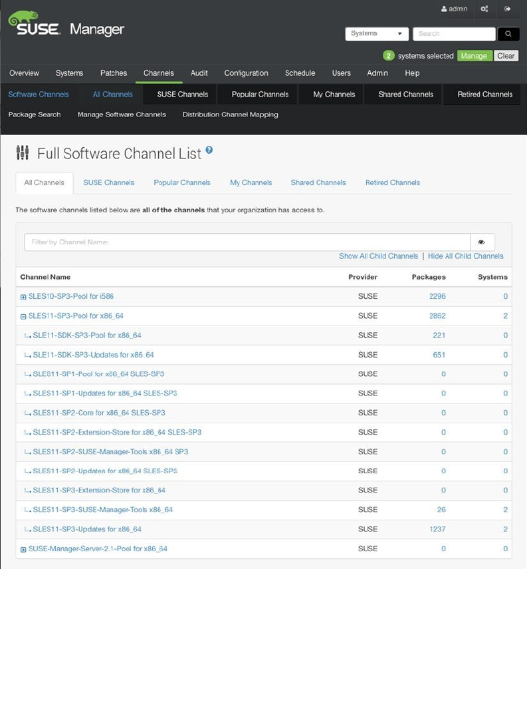527x715 pixels.
Task: Select Shared Channels in dark submenu bar
Action: [x=406, y=95]
